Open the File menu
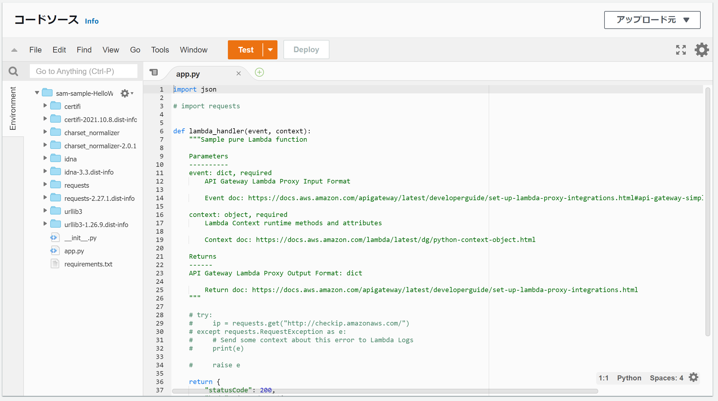Screen dimensions: 718x401 (35, 50)
